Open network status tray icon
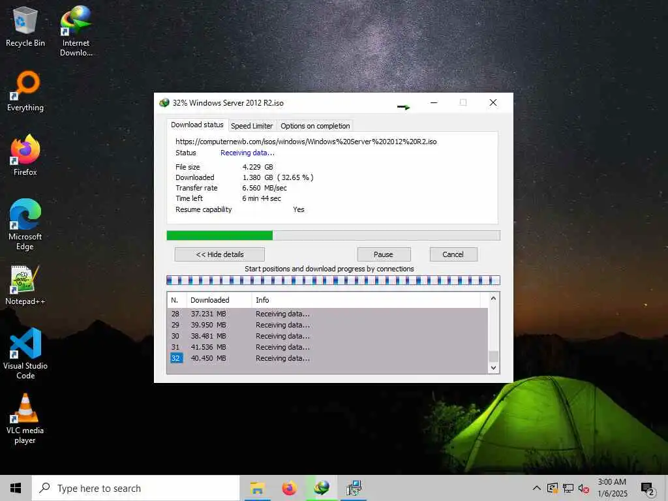The height and width of the screenshot is (501, 668). point(568,488)
